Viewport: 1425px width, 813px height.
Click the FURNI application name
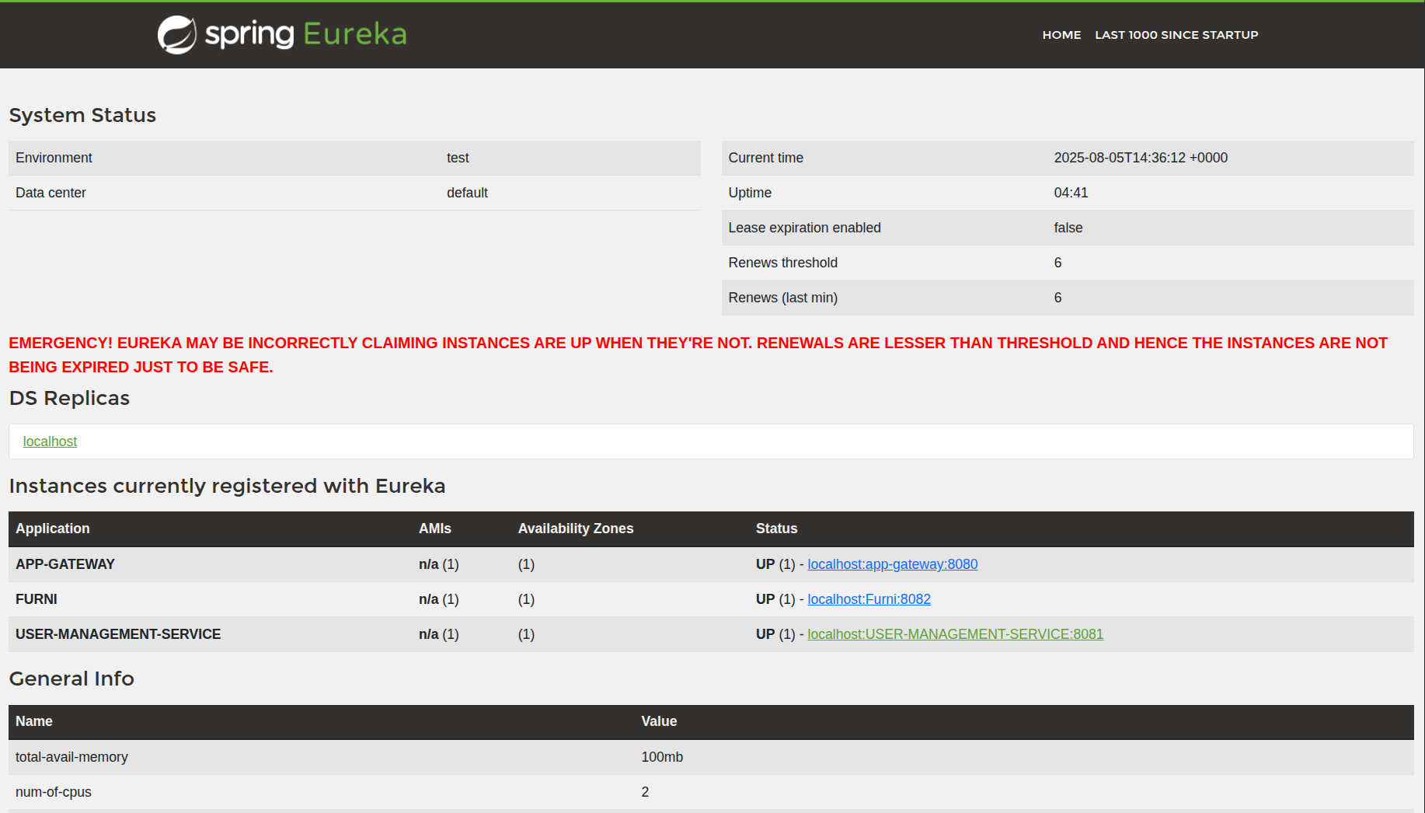tap(37, 599)
